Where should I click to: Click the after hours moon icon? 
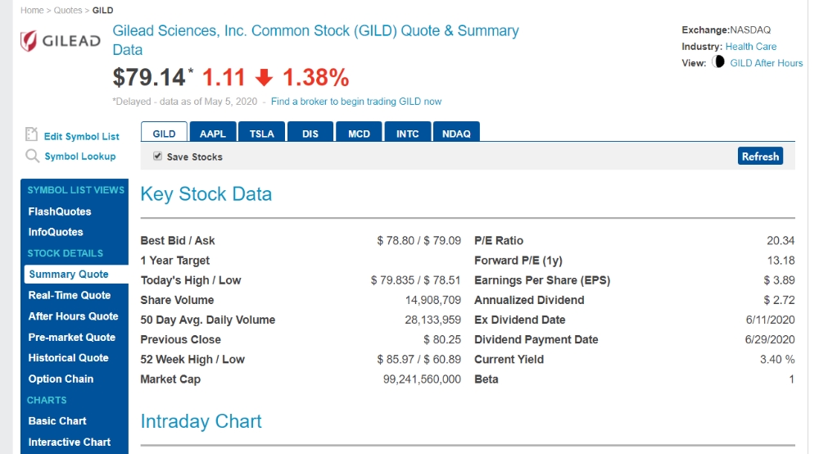click(718, 62)
